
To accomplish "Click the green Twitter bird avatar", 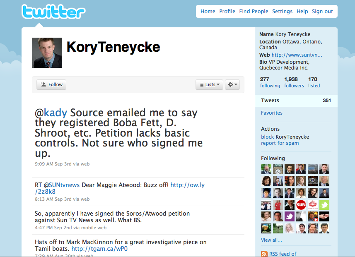I will 324,205.
